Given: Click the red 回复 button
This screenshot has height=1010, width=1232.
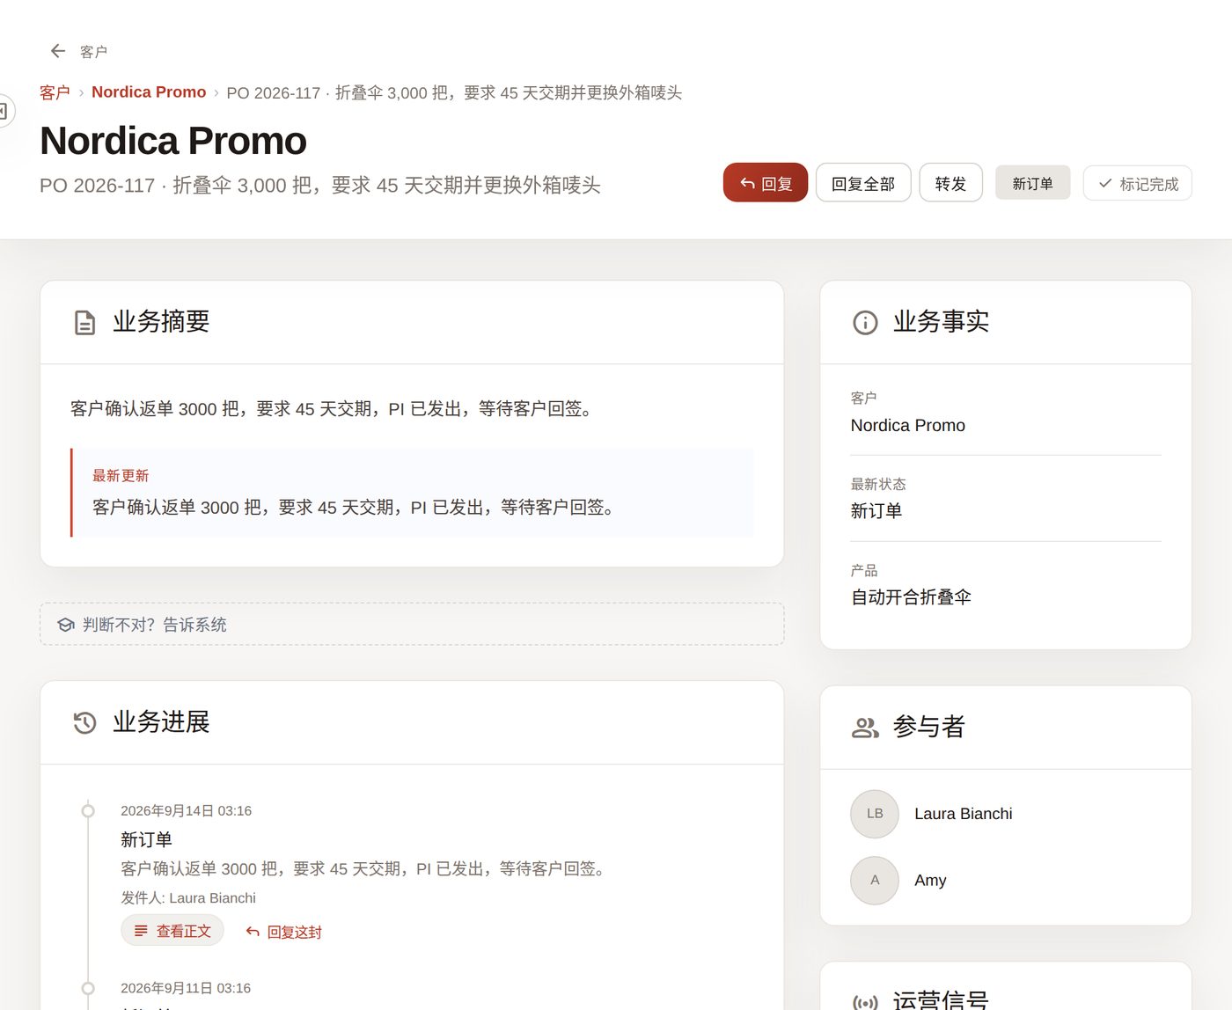Looking at the screenshot, I should click(x=766, y=182).
